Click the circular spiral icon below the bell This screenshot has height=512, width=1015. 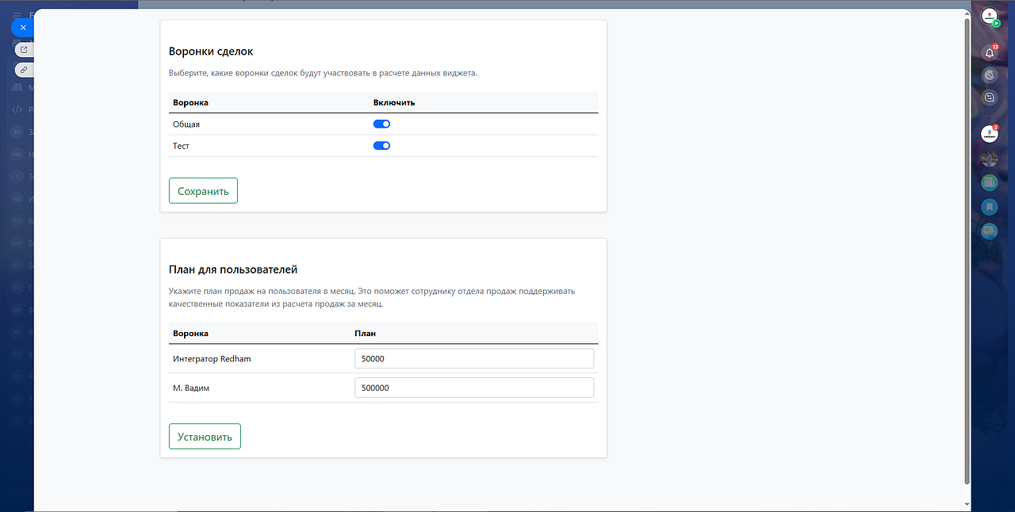click(989, 75)
